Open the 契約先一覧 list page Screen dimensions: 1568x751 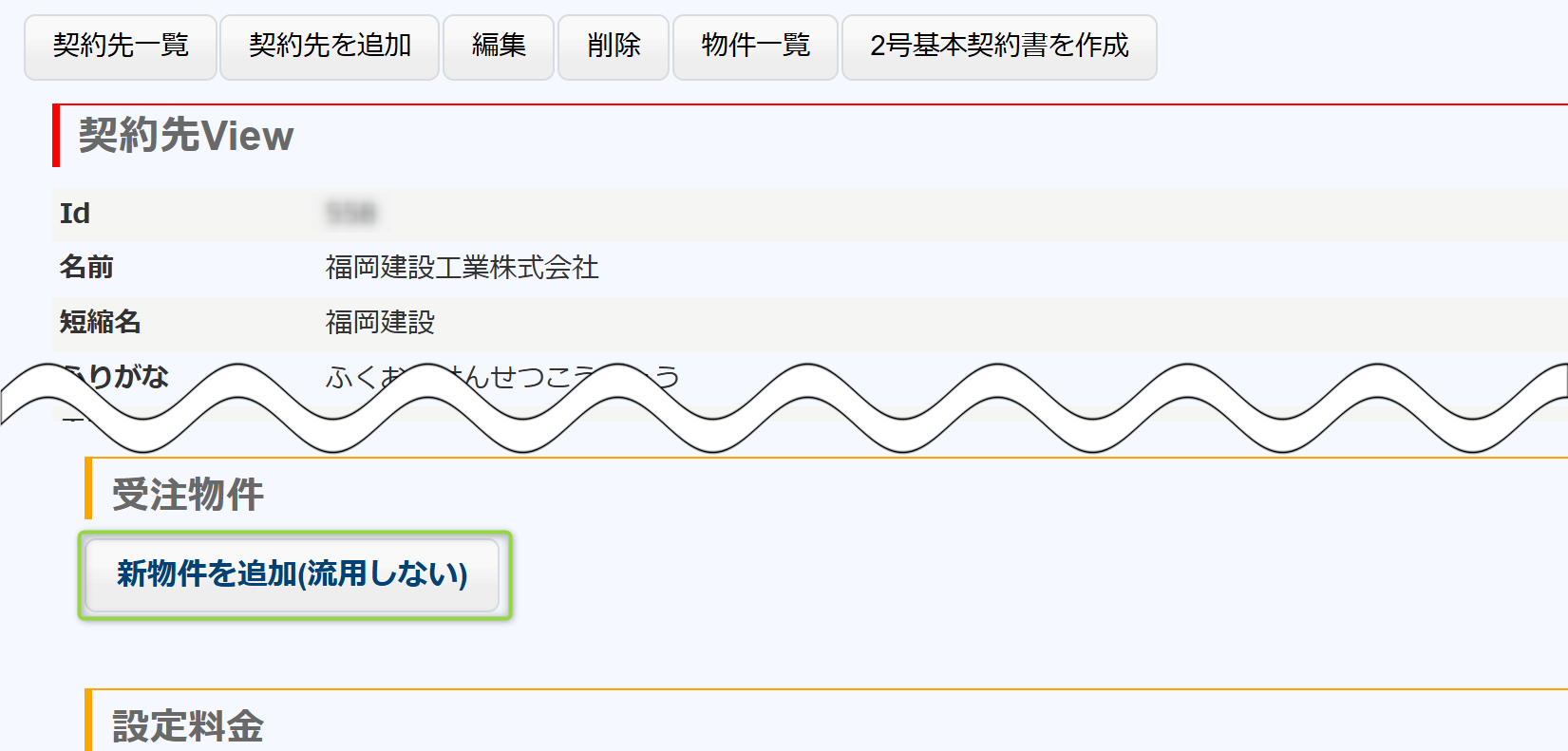click(x=121, y=47)
